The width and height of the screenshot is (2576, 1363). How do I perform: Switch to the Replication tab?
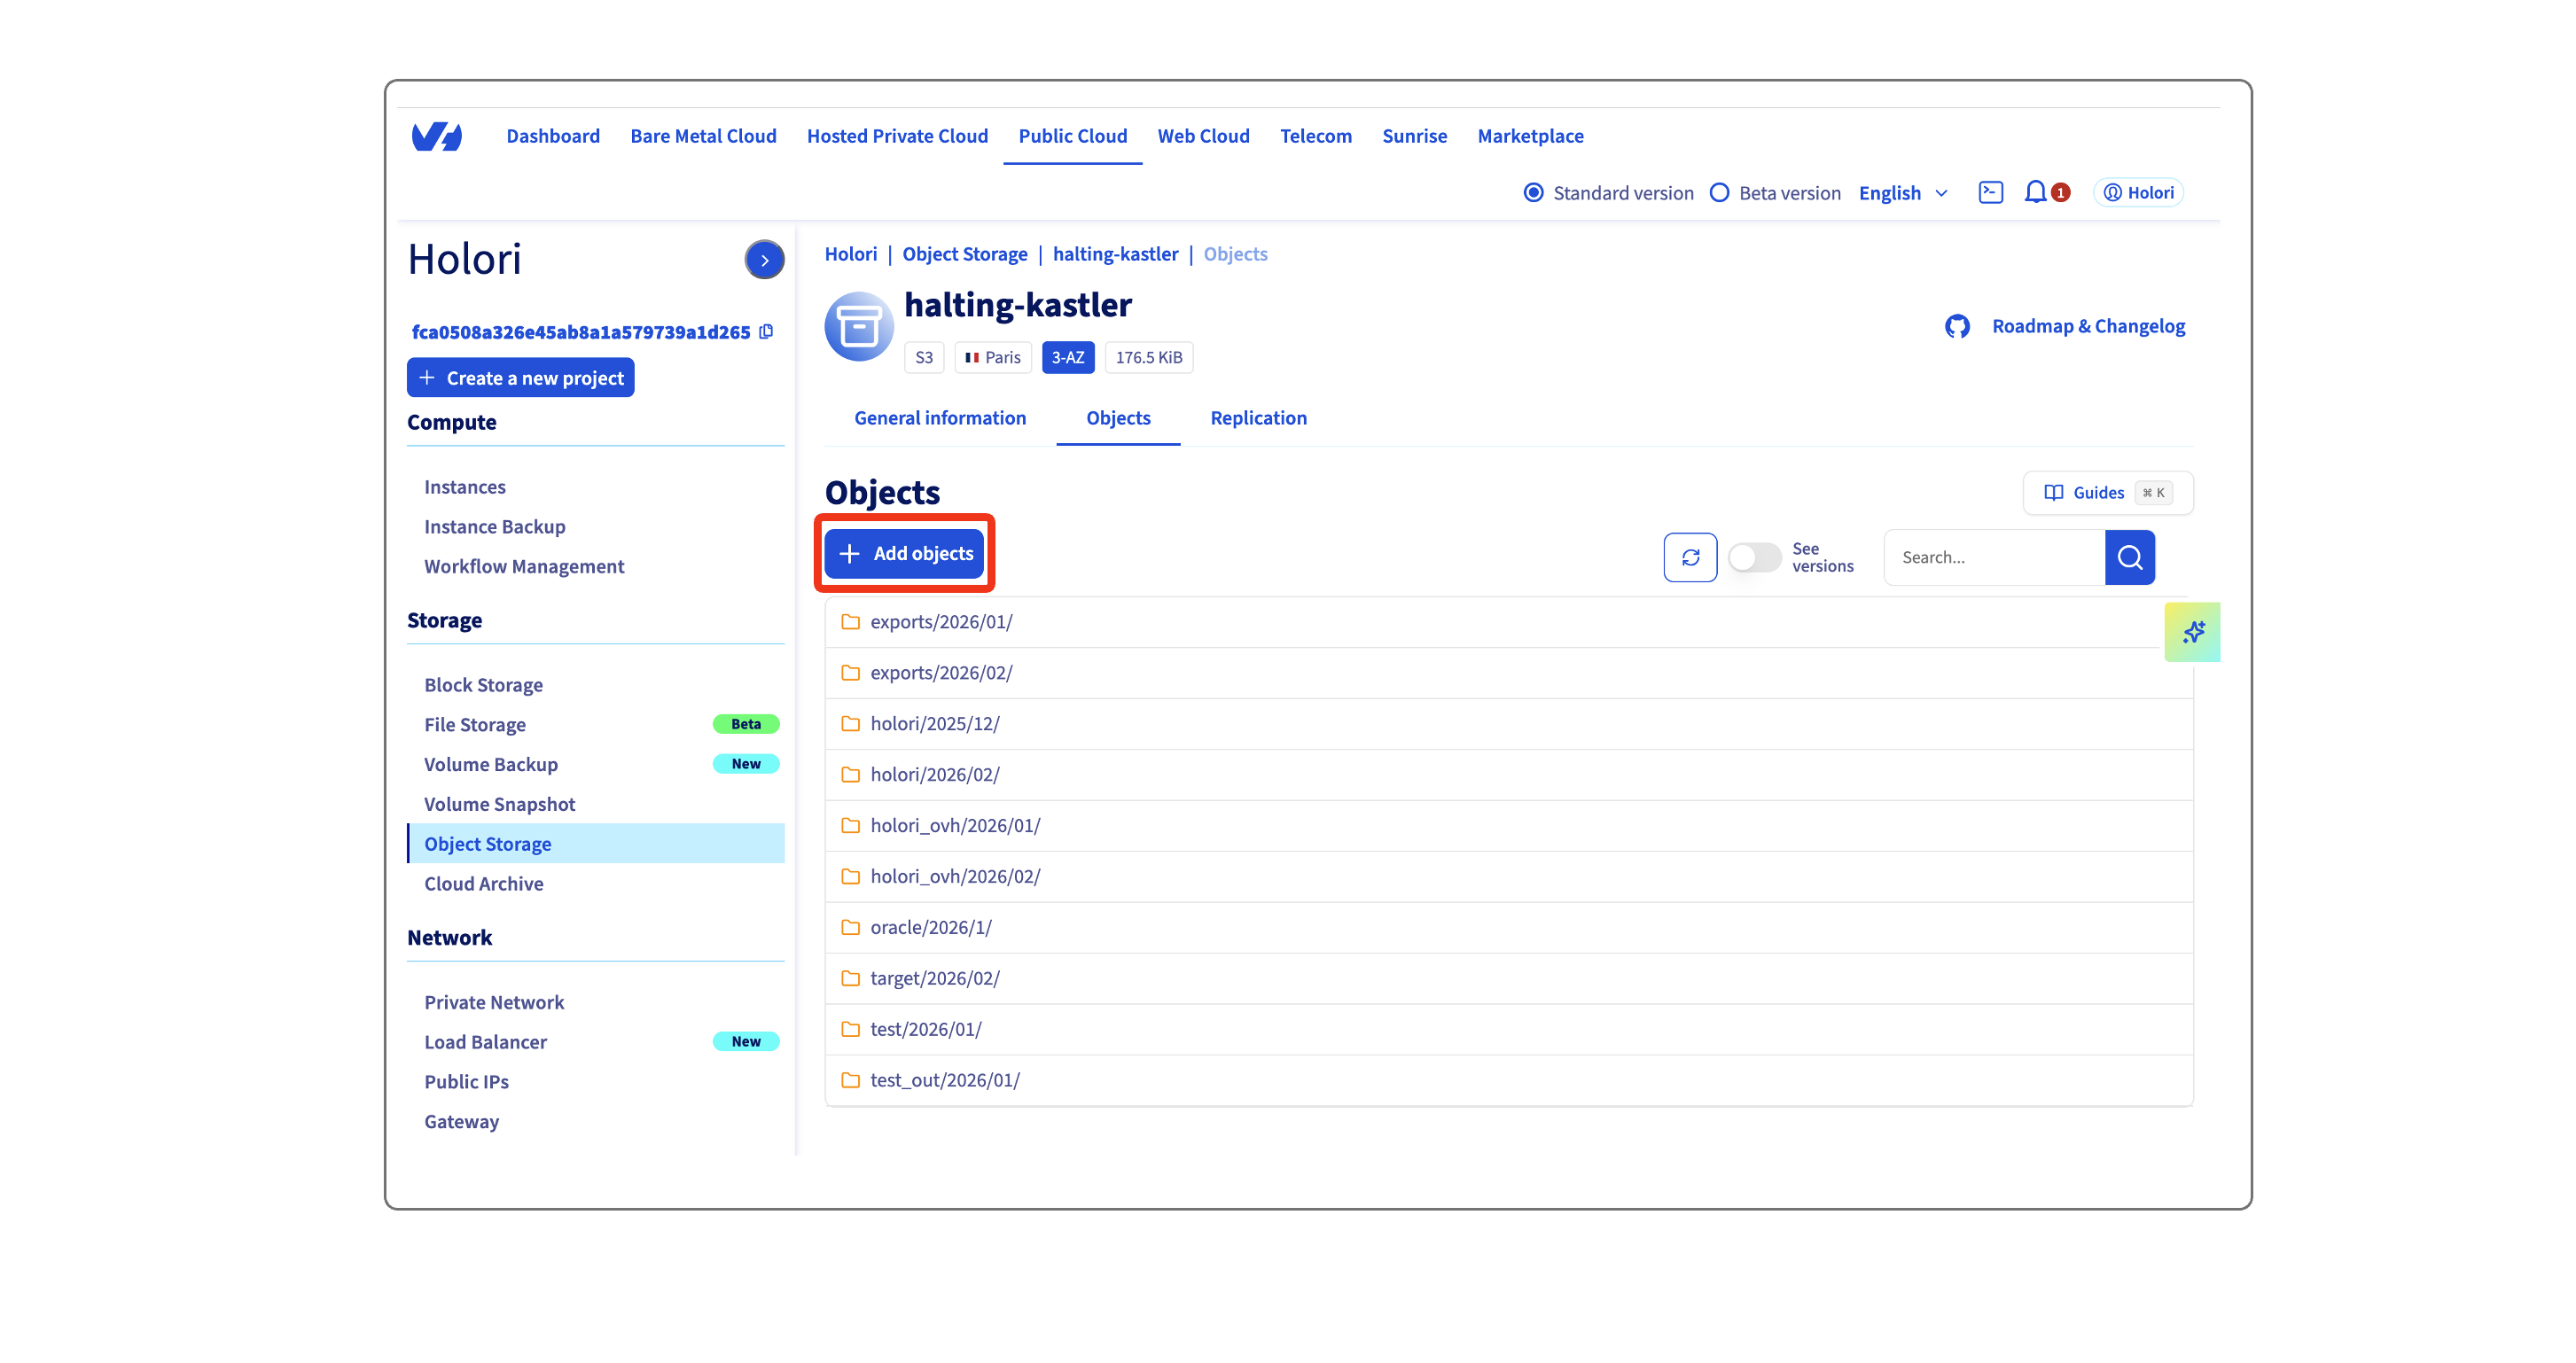click(x=1258, y=418)
